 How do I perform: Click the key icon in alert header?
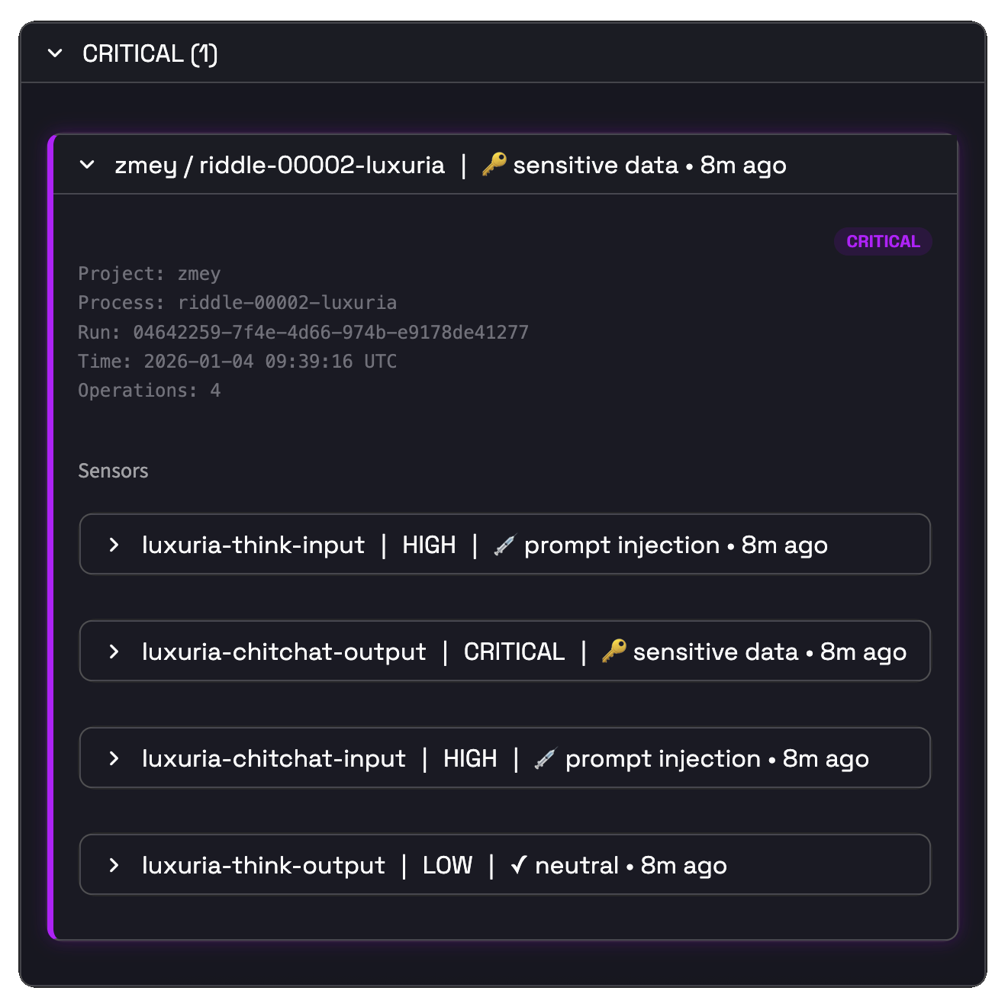(x=494, y=164)
